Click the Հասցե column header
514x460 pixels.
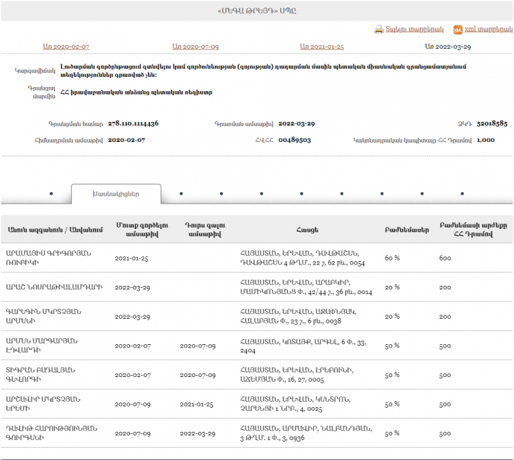tap(307, 230)
